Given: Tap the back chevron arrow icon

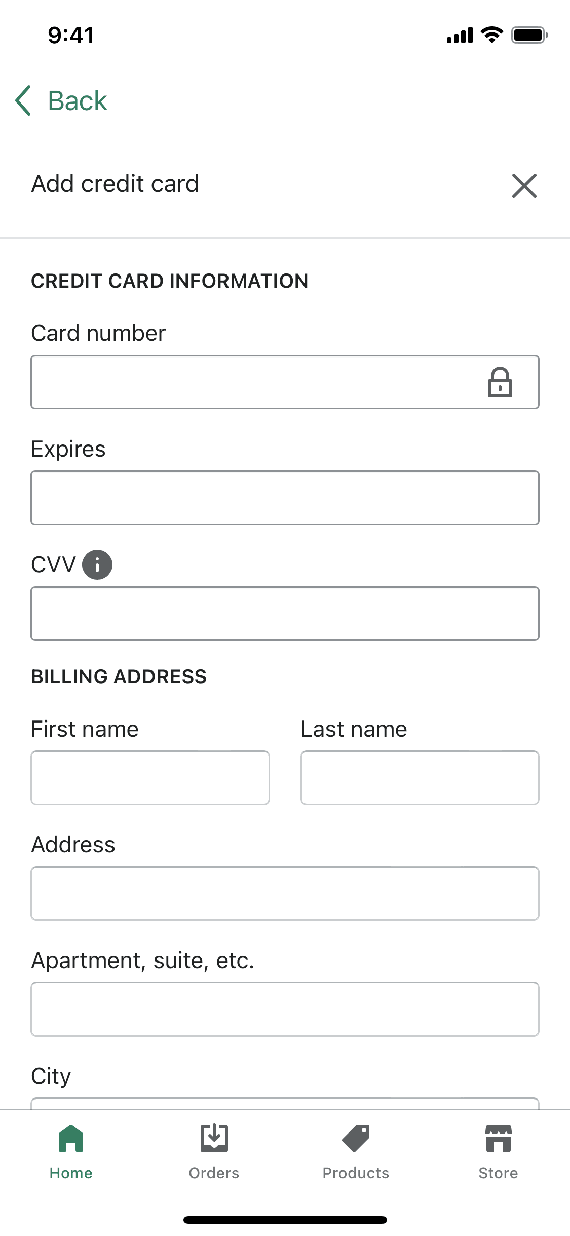Looking at the screenshot, I should point(23,100).
